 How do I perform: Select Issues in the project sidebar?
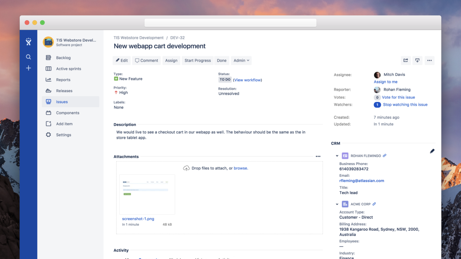click(63, 102)
